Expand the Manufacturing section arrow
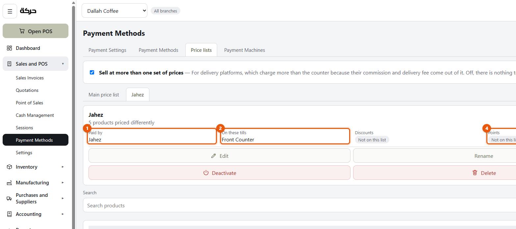516x229 pixels. click(63, 183)
